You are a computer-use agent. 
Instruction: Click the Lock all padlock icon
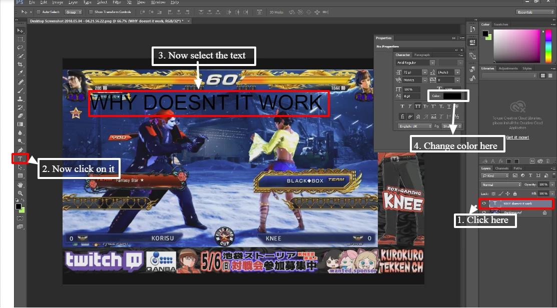click(x=515, y=193)
